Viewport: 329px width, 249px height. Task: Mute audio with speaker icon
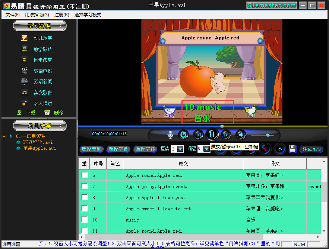pyautogui.click(x=241, y=135)
